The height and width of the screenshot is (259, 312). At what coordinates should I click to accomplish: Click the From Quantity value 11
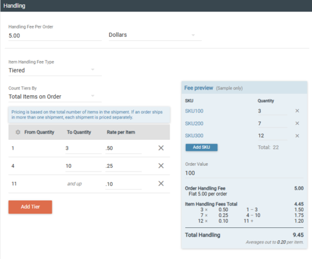pyautogui.click(x=14, y=184)
